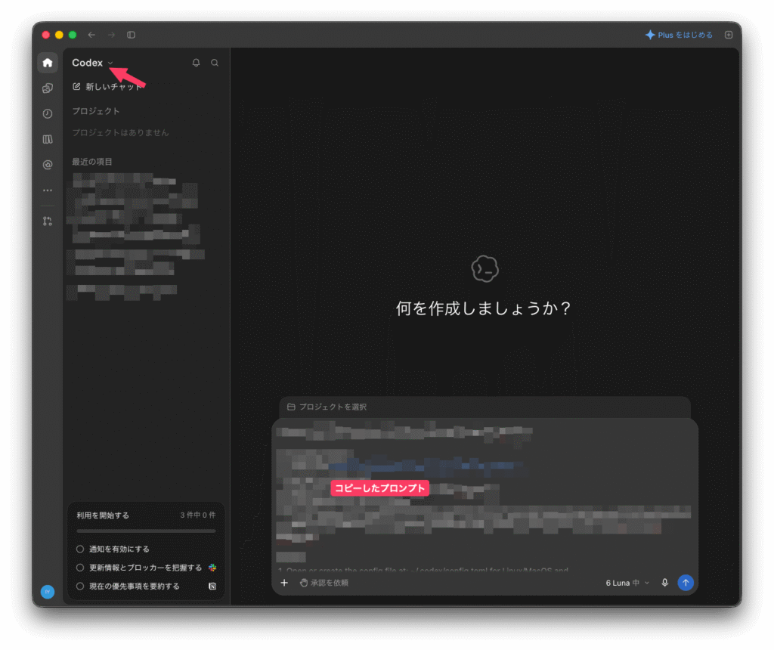
Task: Click 承認を依頼 button
Action: (324, 583)
